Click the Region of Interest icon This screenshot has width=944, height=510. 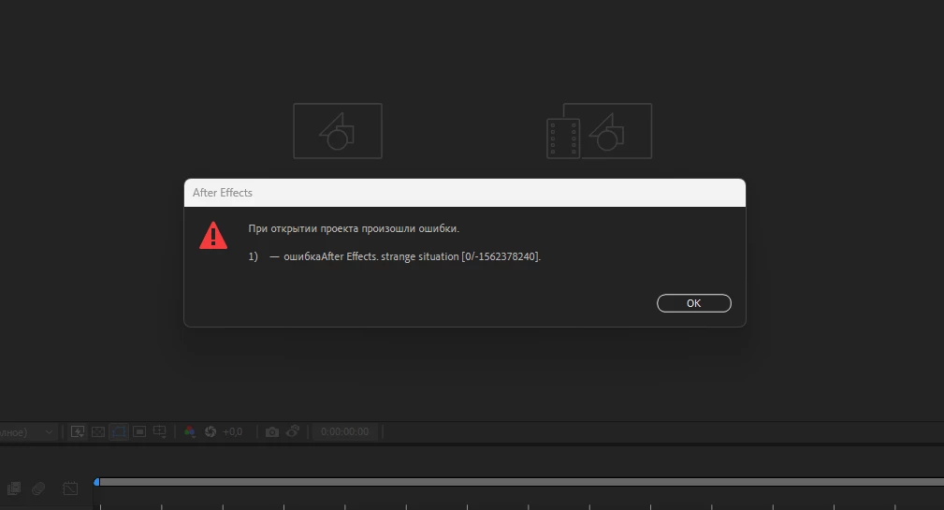pyautogui.click(x=139, y=431)
